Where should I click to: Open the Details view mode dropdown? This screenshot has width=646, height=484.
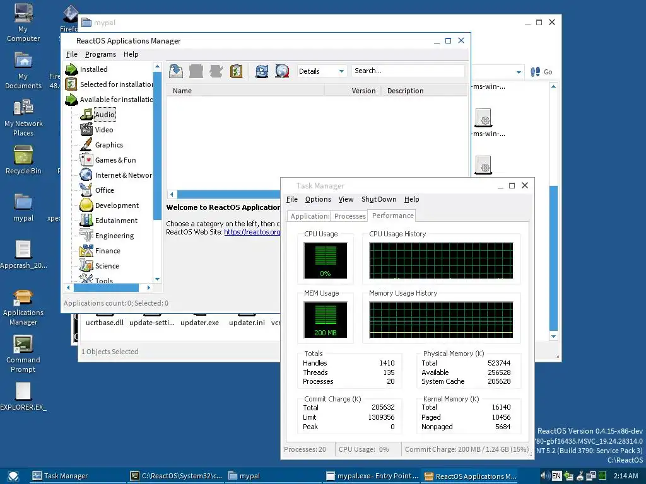341,71
